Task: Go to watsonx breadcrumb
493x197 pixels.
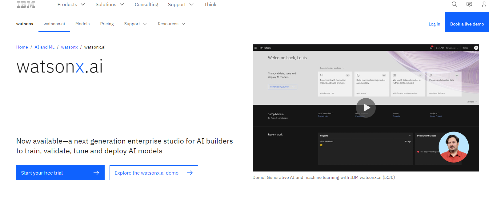Action: (x=70, y=47)
